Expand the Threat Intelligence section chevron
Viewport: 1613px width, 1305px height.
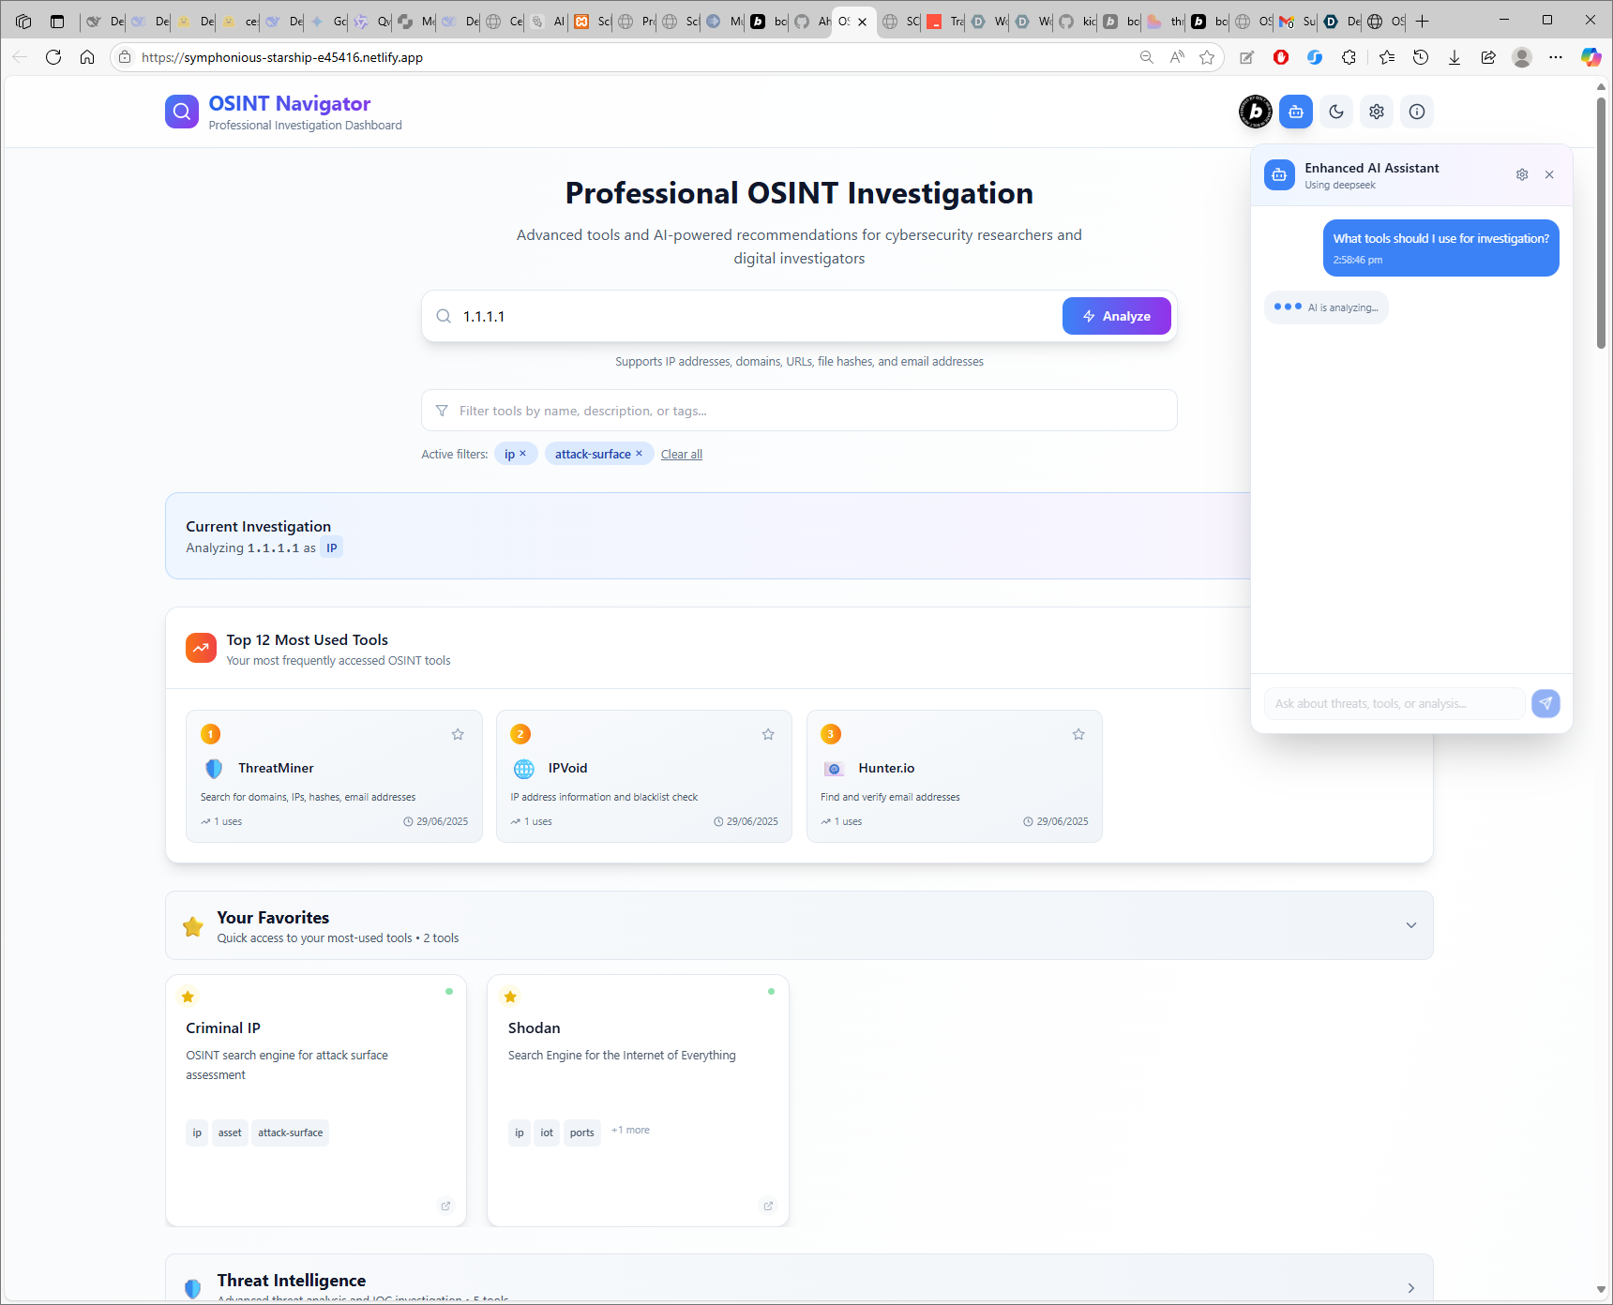point(1410,1288)
